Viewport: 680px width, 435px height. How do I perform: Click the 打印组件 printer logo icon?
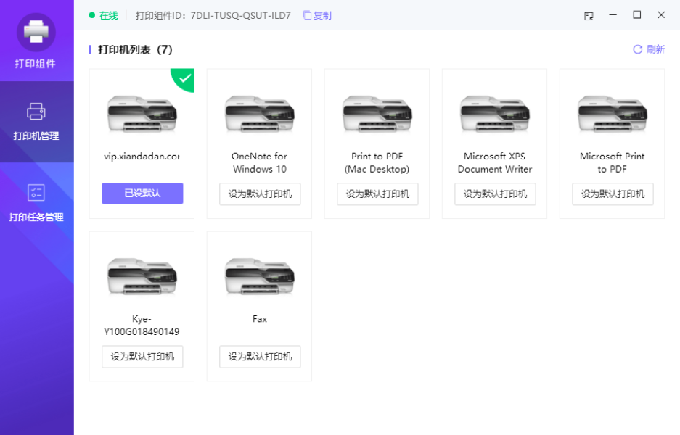point(36,32)
